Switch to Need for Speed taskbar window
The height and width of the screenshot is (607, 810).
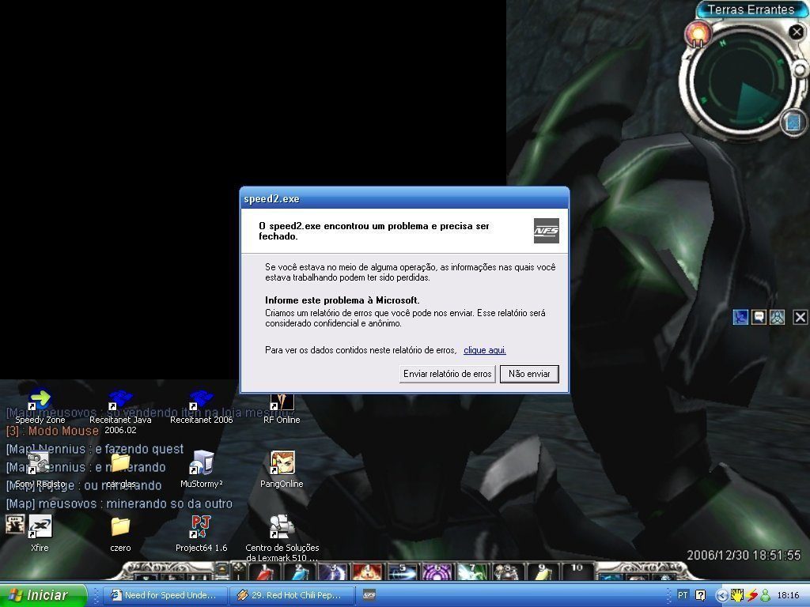click(165, 595)
